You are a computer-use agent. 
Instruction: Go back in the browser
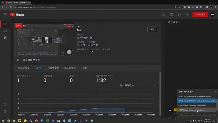point(3,7)
